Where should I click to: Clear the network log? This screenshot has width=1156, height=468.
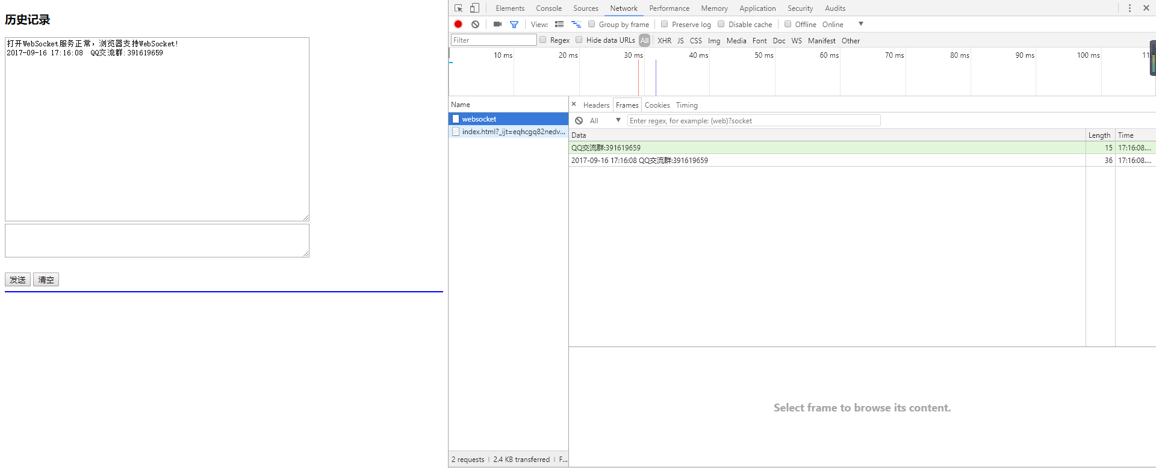tap(476, 24)
